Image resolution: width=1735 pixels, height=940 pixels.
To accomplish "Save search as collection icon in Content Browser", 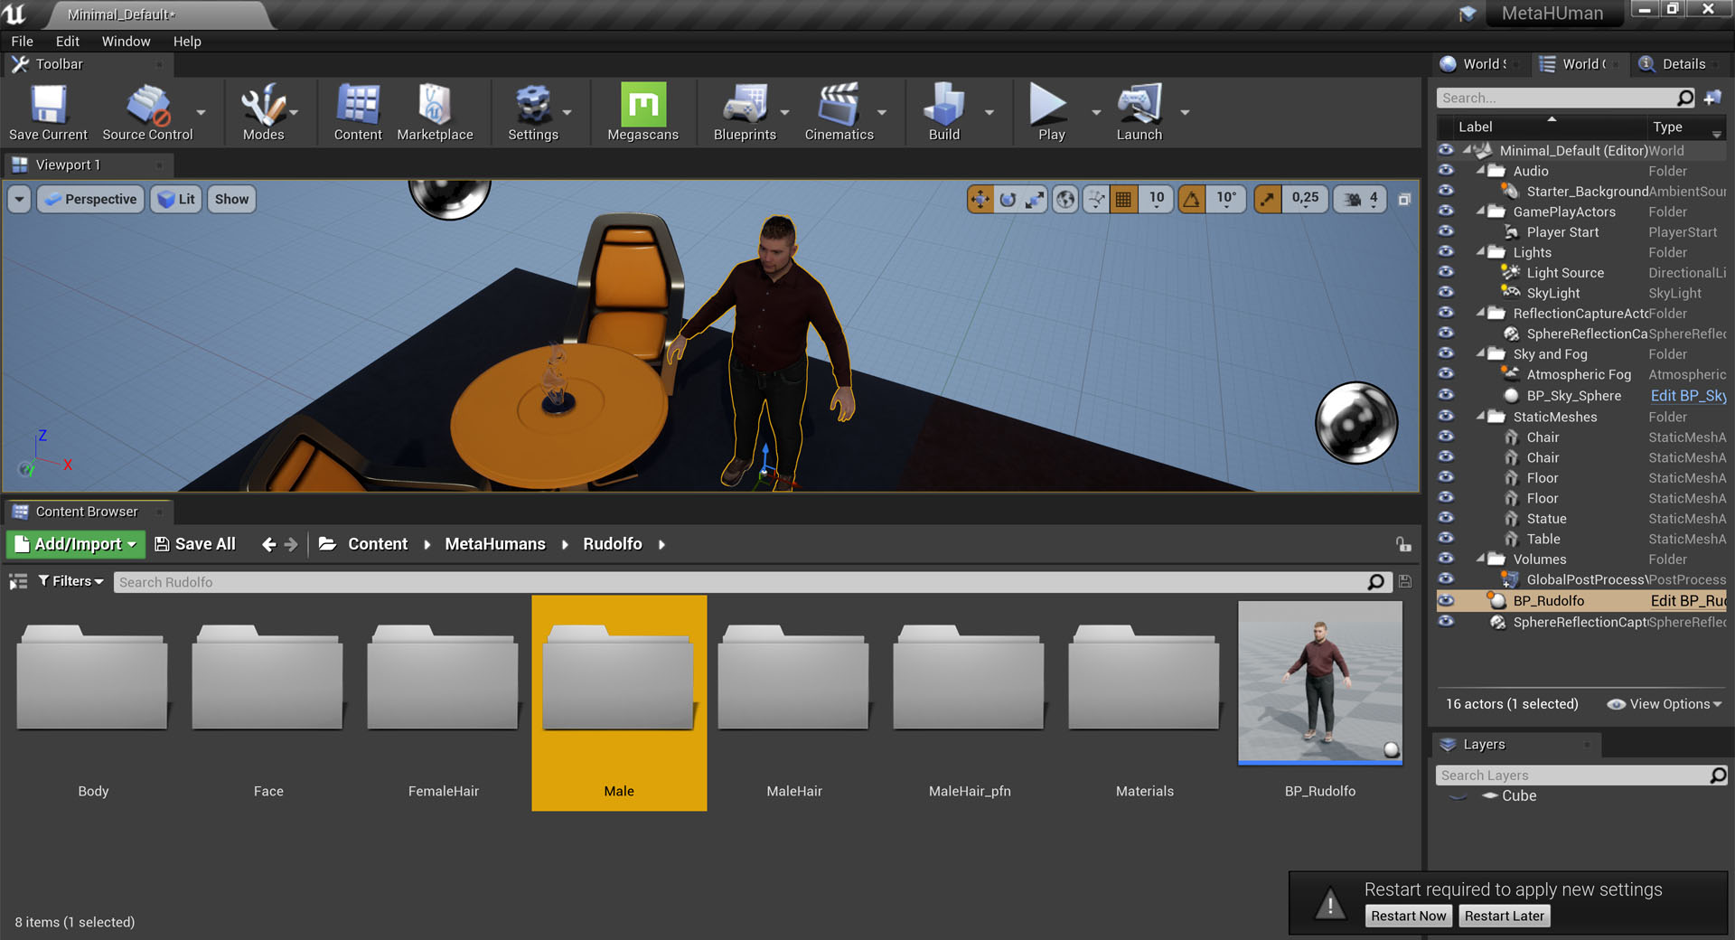I will 1405,582.
